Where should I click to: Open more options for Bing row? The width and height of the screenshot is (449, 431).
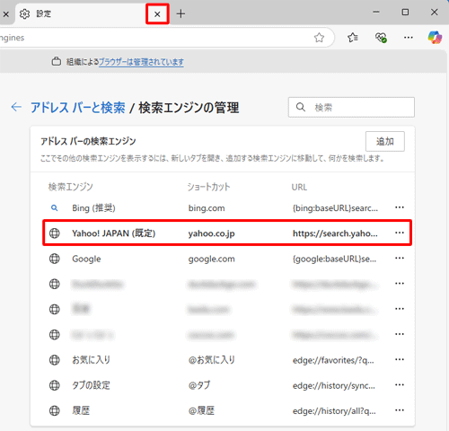click(x=400, y=207)
